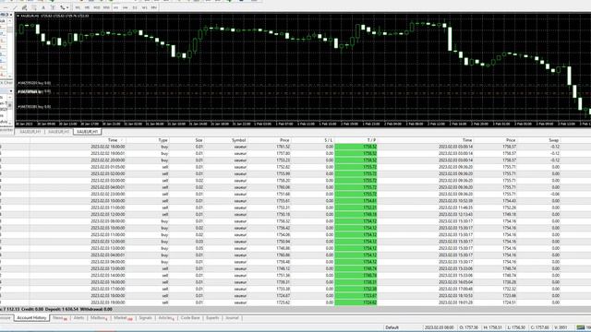
Task: Click the Default profile in status bar
Action: point(392,327)
